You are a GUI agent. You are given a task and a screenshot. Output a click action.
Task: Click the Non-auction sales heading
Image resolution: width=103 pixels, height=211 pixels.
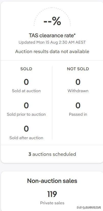click(x=52, y=181)
